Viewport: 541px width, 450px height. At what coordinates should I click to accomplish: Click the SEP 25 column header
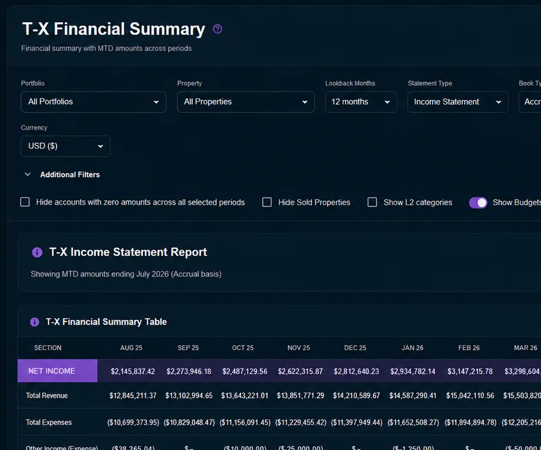pyautogui.click(x=188, y=348)
